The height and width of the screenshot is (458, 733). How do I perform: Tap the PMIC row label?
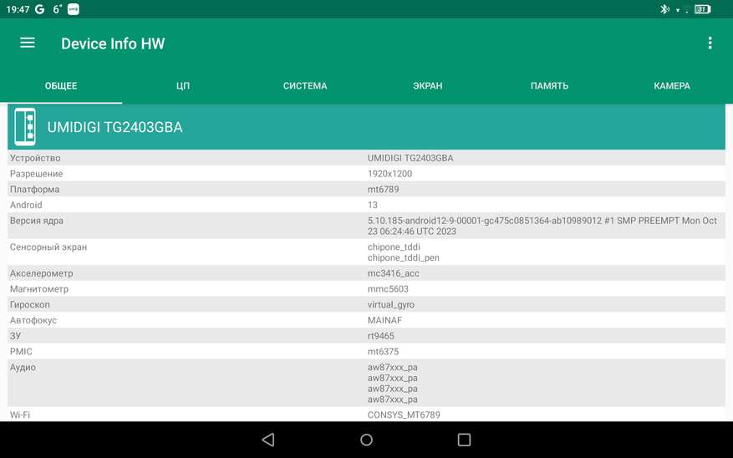21,352
